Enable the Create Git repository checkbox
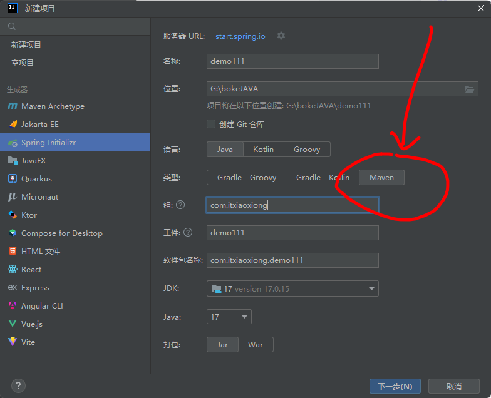 coord(211,124)
